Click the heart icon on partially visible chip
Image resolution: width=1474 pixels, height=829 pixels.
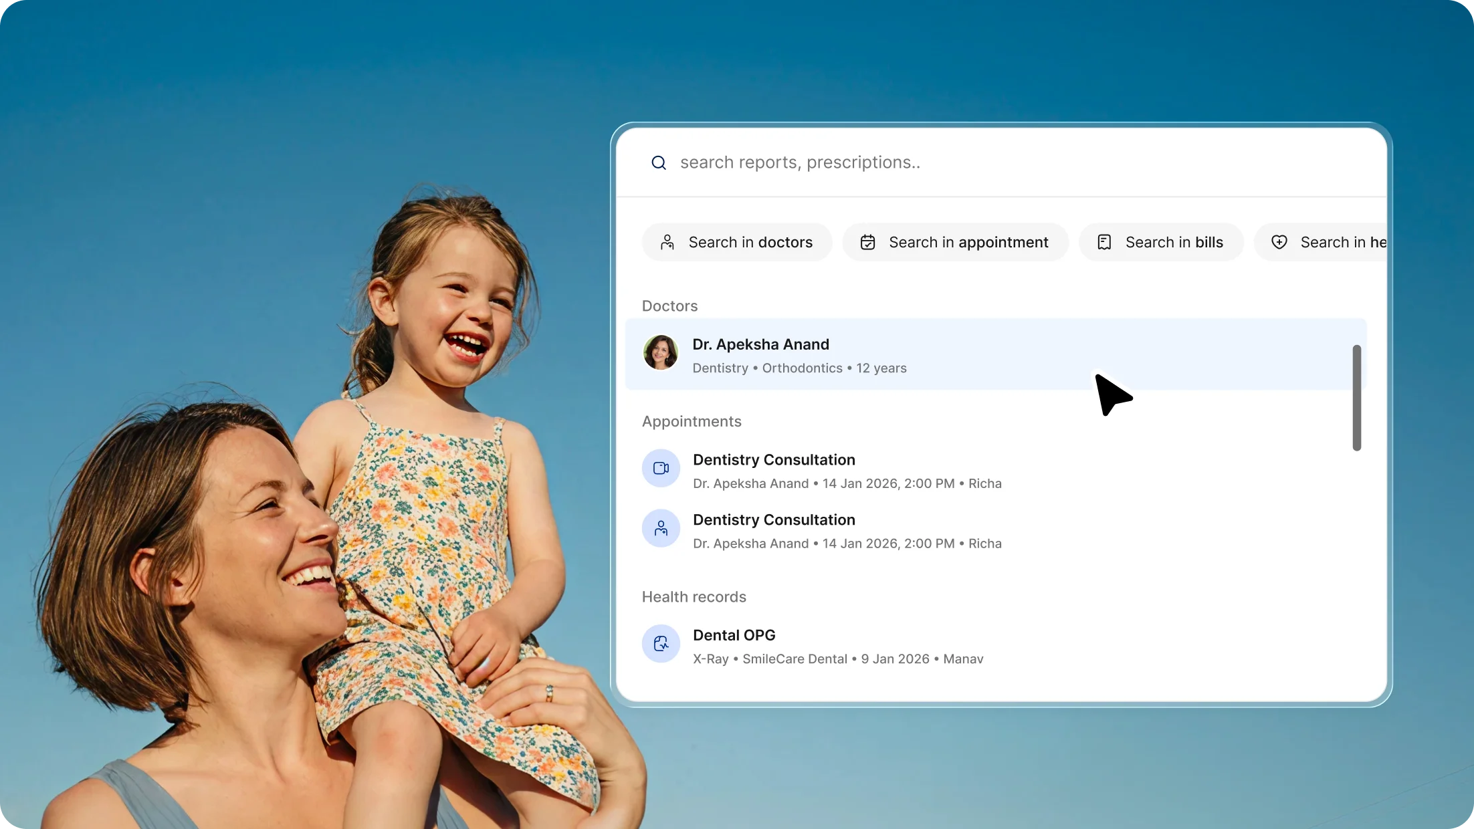(1279, 242)
